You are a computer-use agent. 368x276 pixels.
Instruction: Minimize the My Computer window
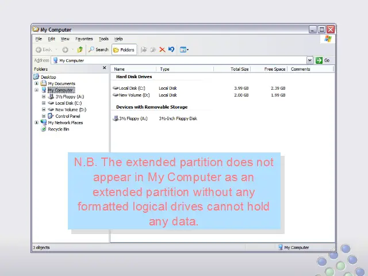(313, 29)
